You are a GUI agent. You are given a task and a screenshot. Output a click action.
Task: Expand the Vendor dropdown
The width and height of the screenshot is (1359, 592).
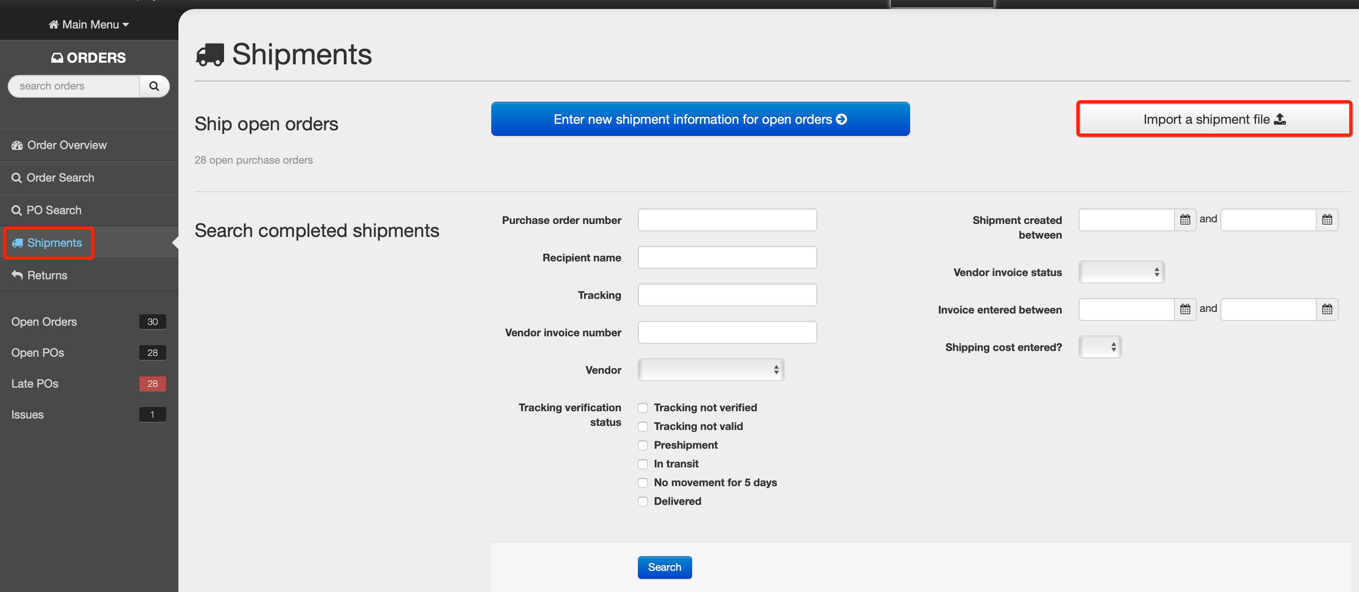pyautogui.click(x=710, y=370)
